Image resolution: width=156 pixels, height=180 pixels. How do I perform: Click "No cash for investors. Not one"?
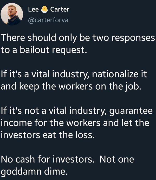tap(67, 159)
